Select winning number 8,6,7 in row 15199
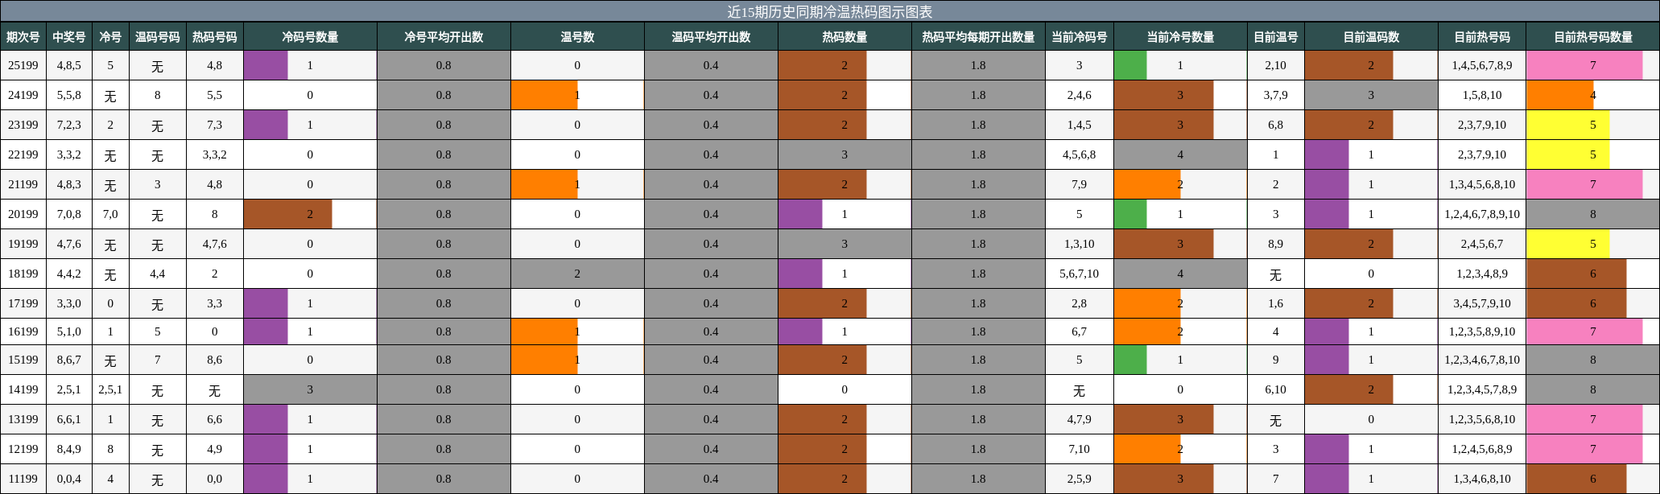The image size is (1660, 494). pyautogui.click(x=69, y=360)
